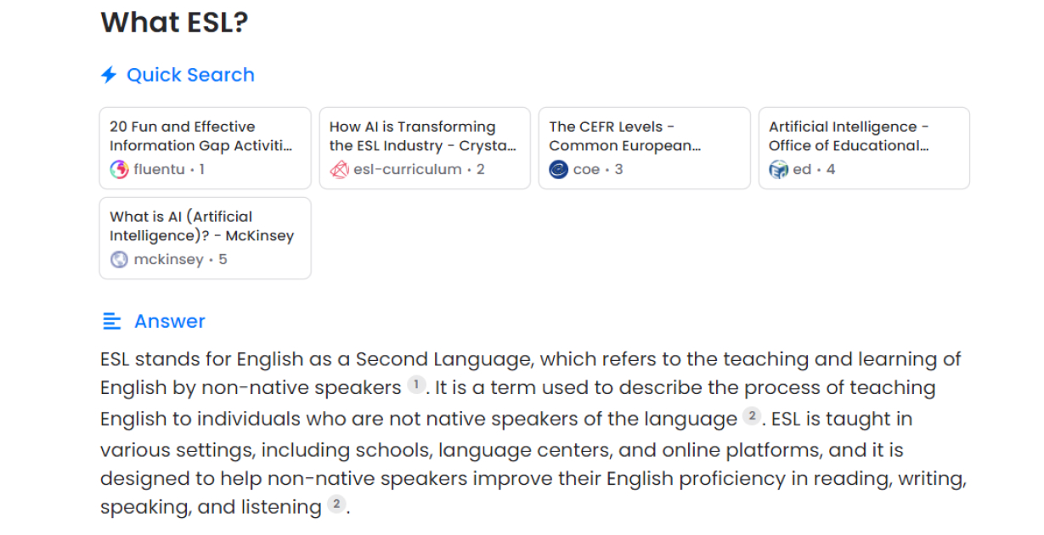This screenshot has height=535, width=1044.
Task: Click the Answer section lines icon
Action: pyautogui.click(x=111, y=321)
